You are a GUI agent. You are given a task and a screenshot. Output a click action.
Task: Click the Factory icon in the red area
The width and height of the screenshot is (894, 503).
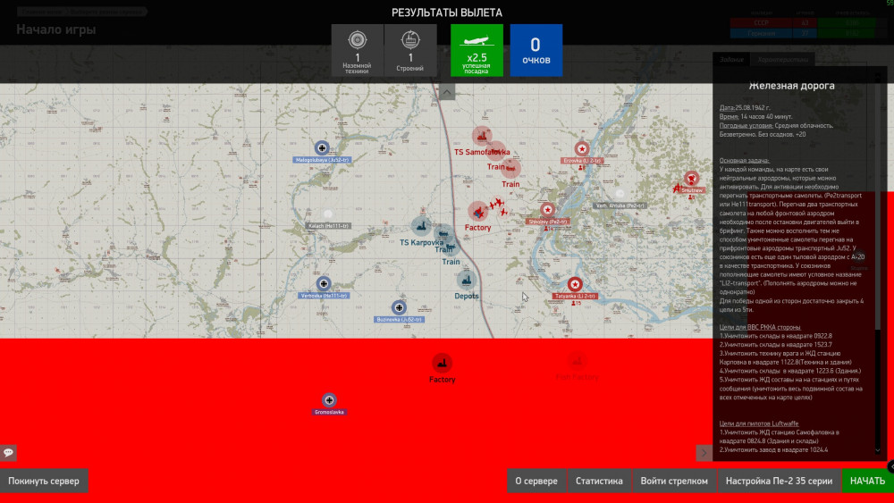coord(442,364)
